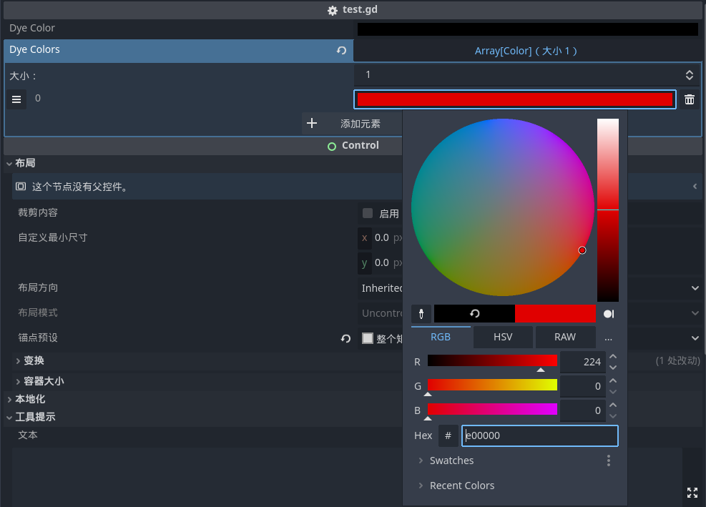Click the old color revert swatch
Image resolution: width=706 pixels, height=507 pixels.
(x=474, y=314)
